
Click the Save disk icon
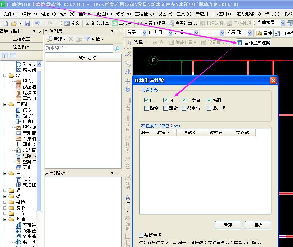pos(27,23)
